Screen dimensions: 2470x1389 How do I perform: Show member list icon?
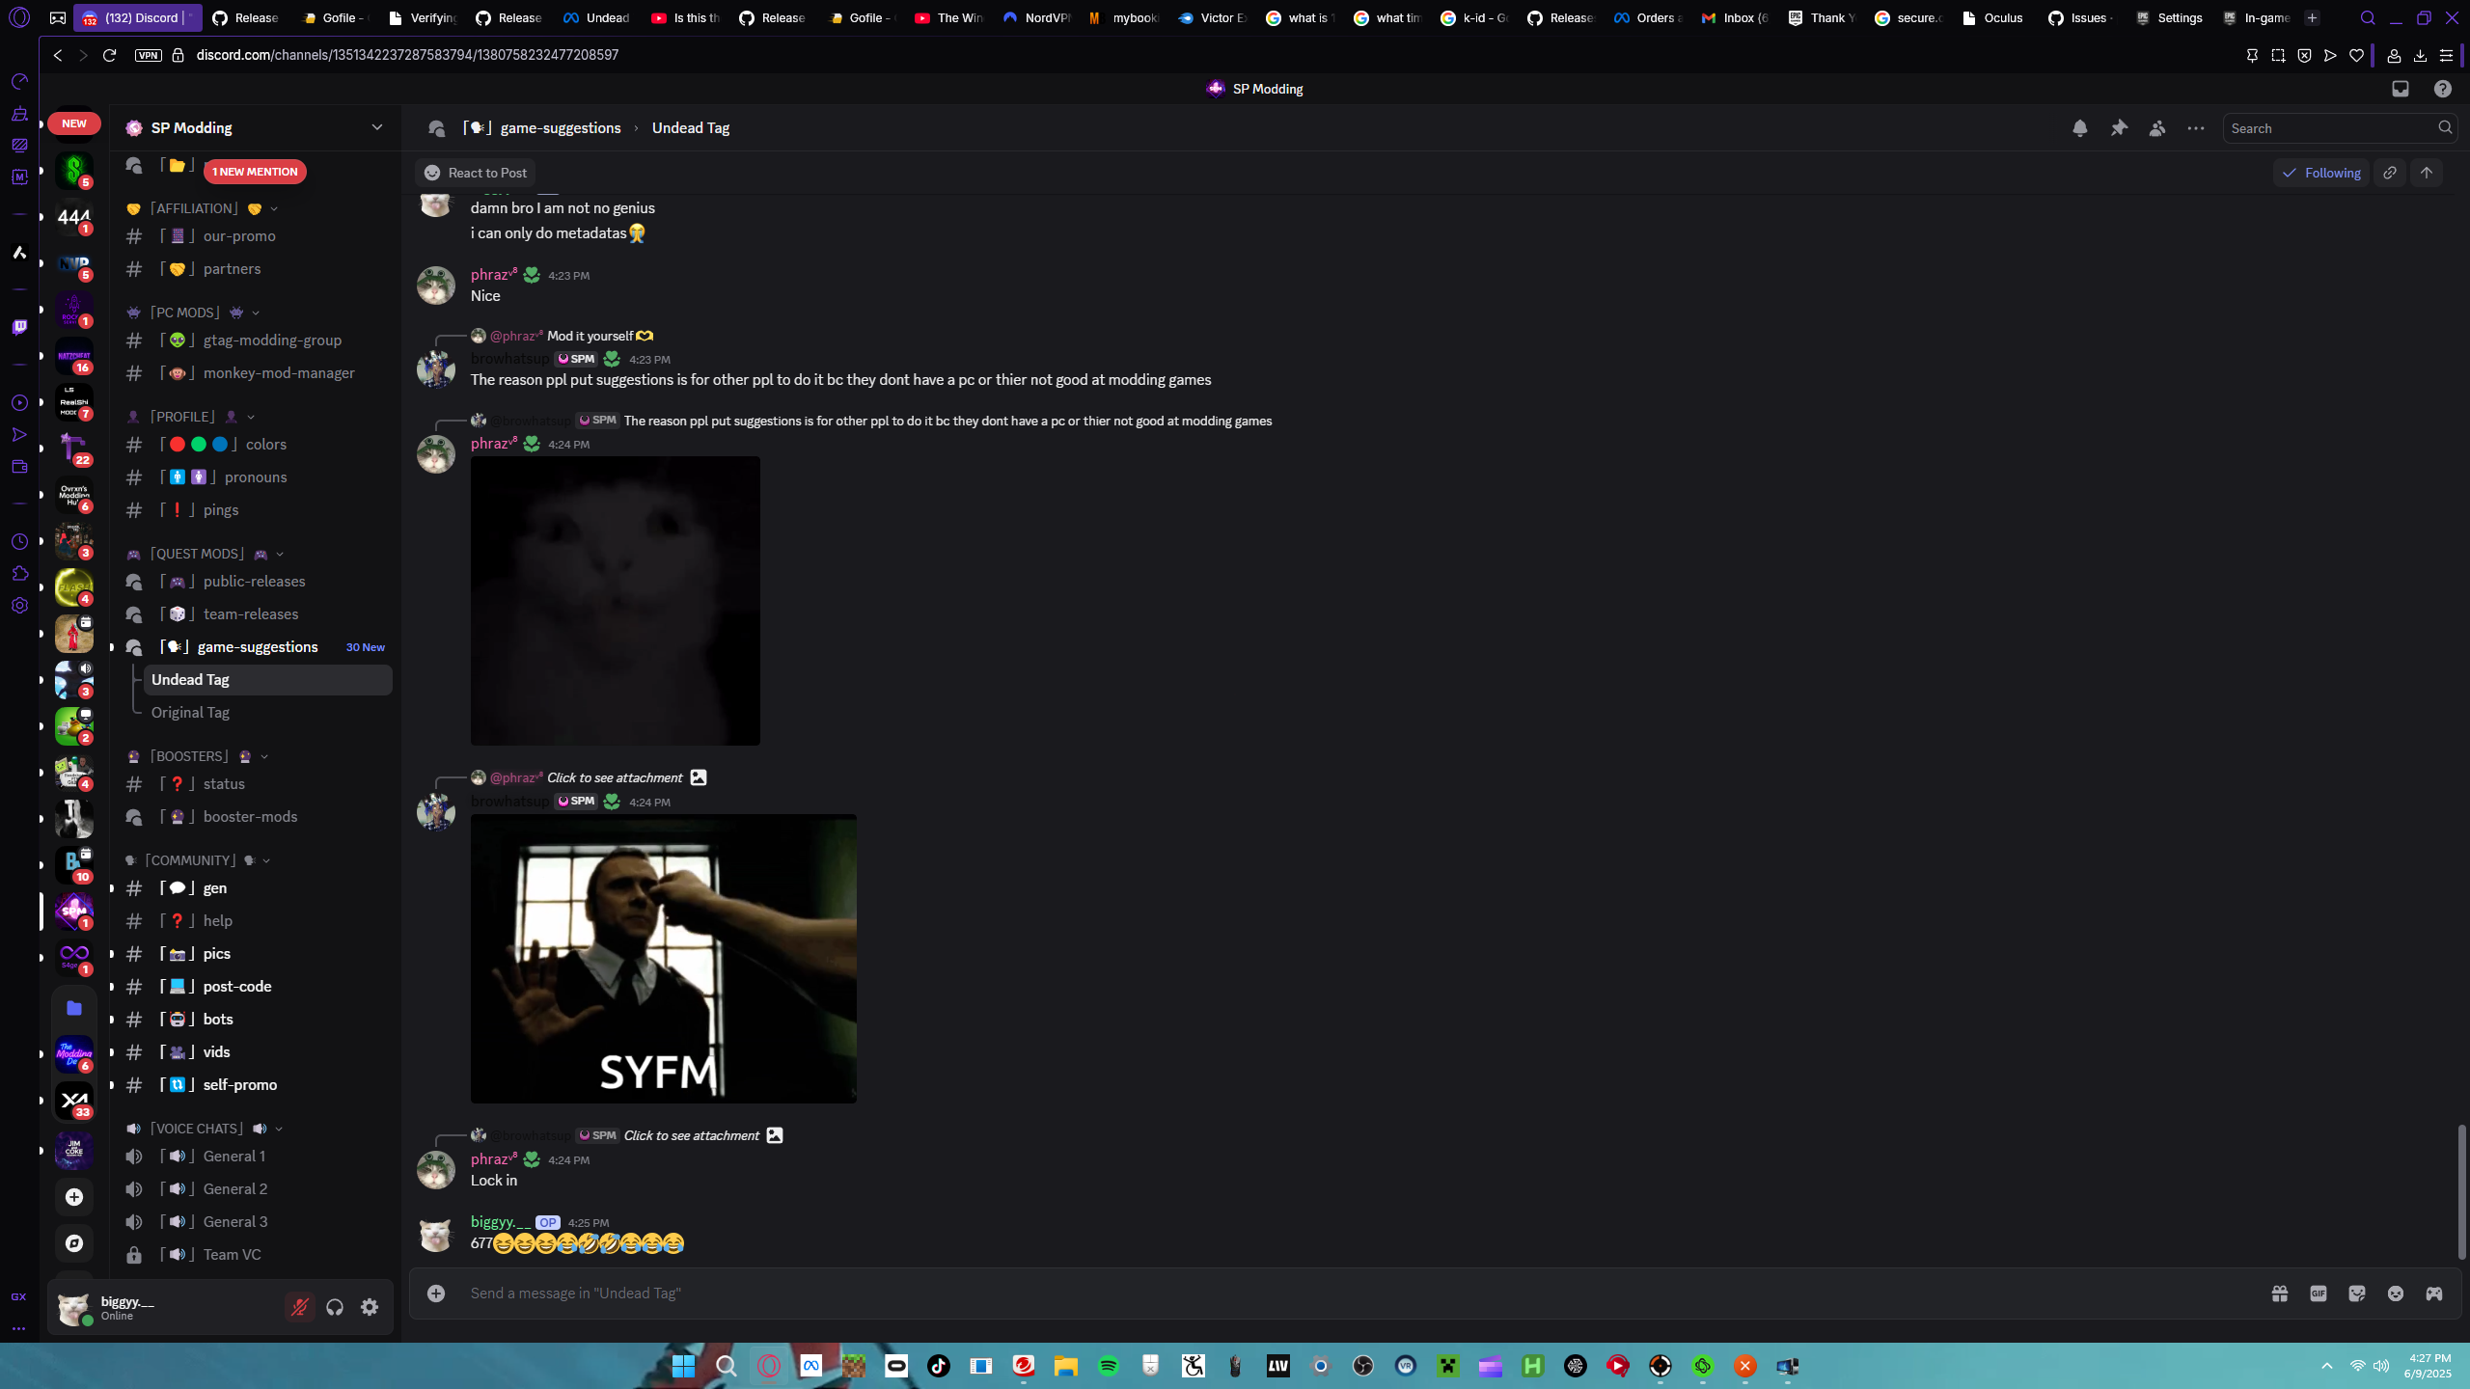[2157, 128]
